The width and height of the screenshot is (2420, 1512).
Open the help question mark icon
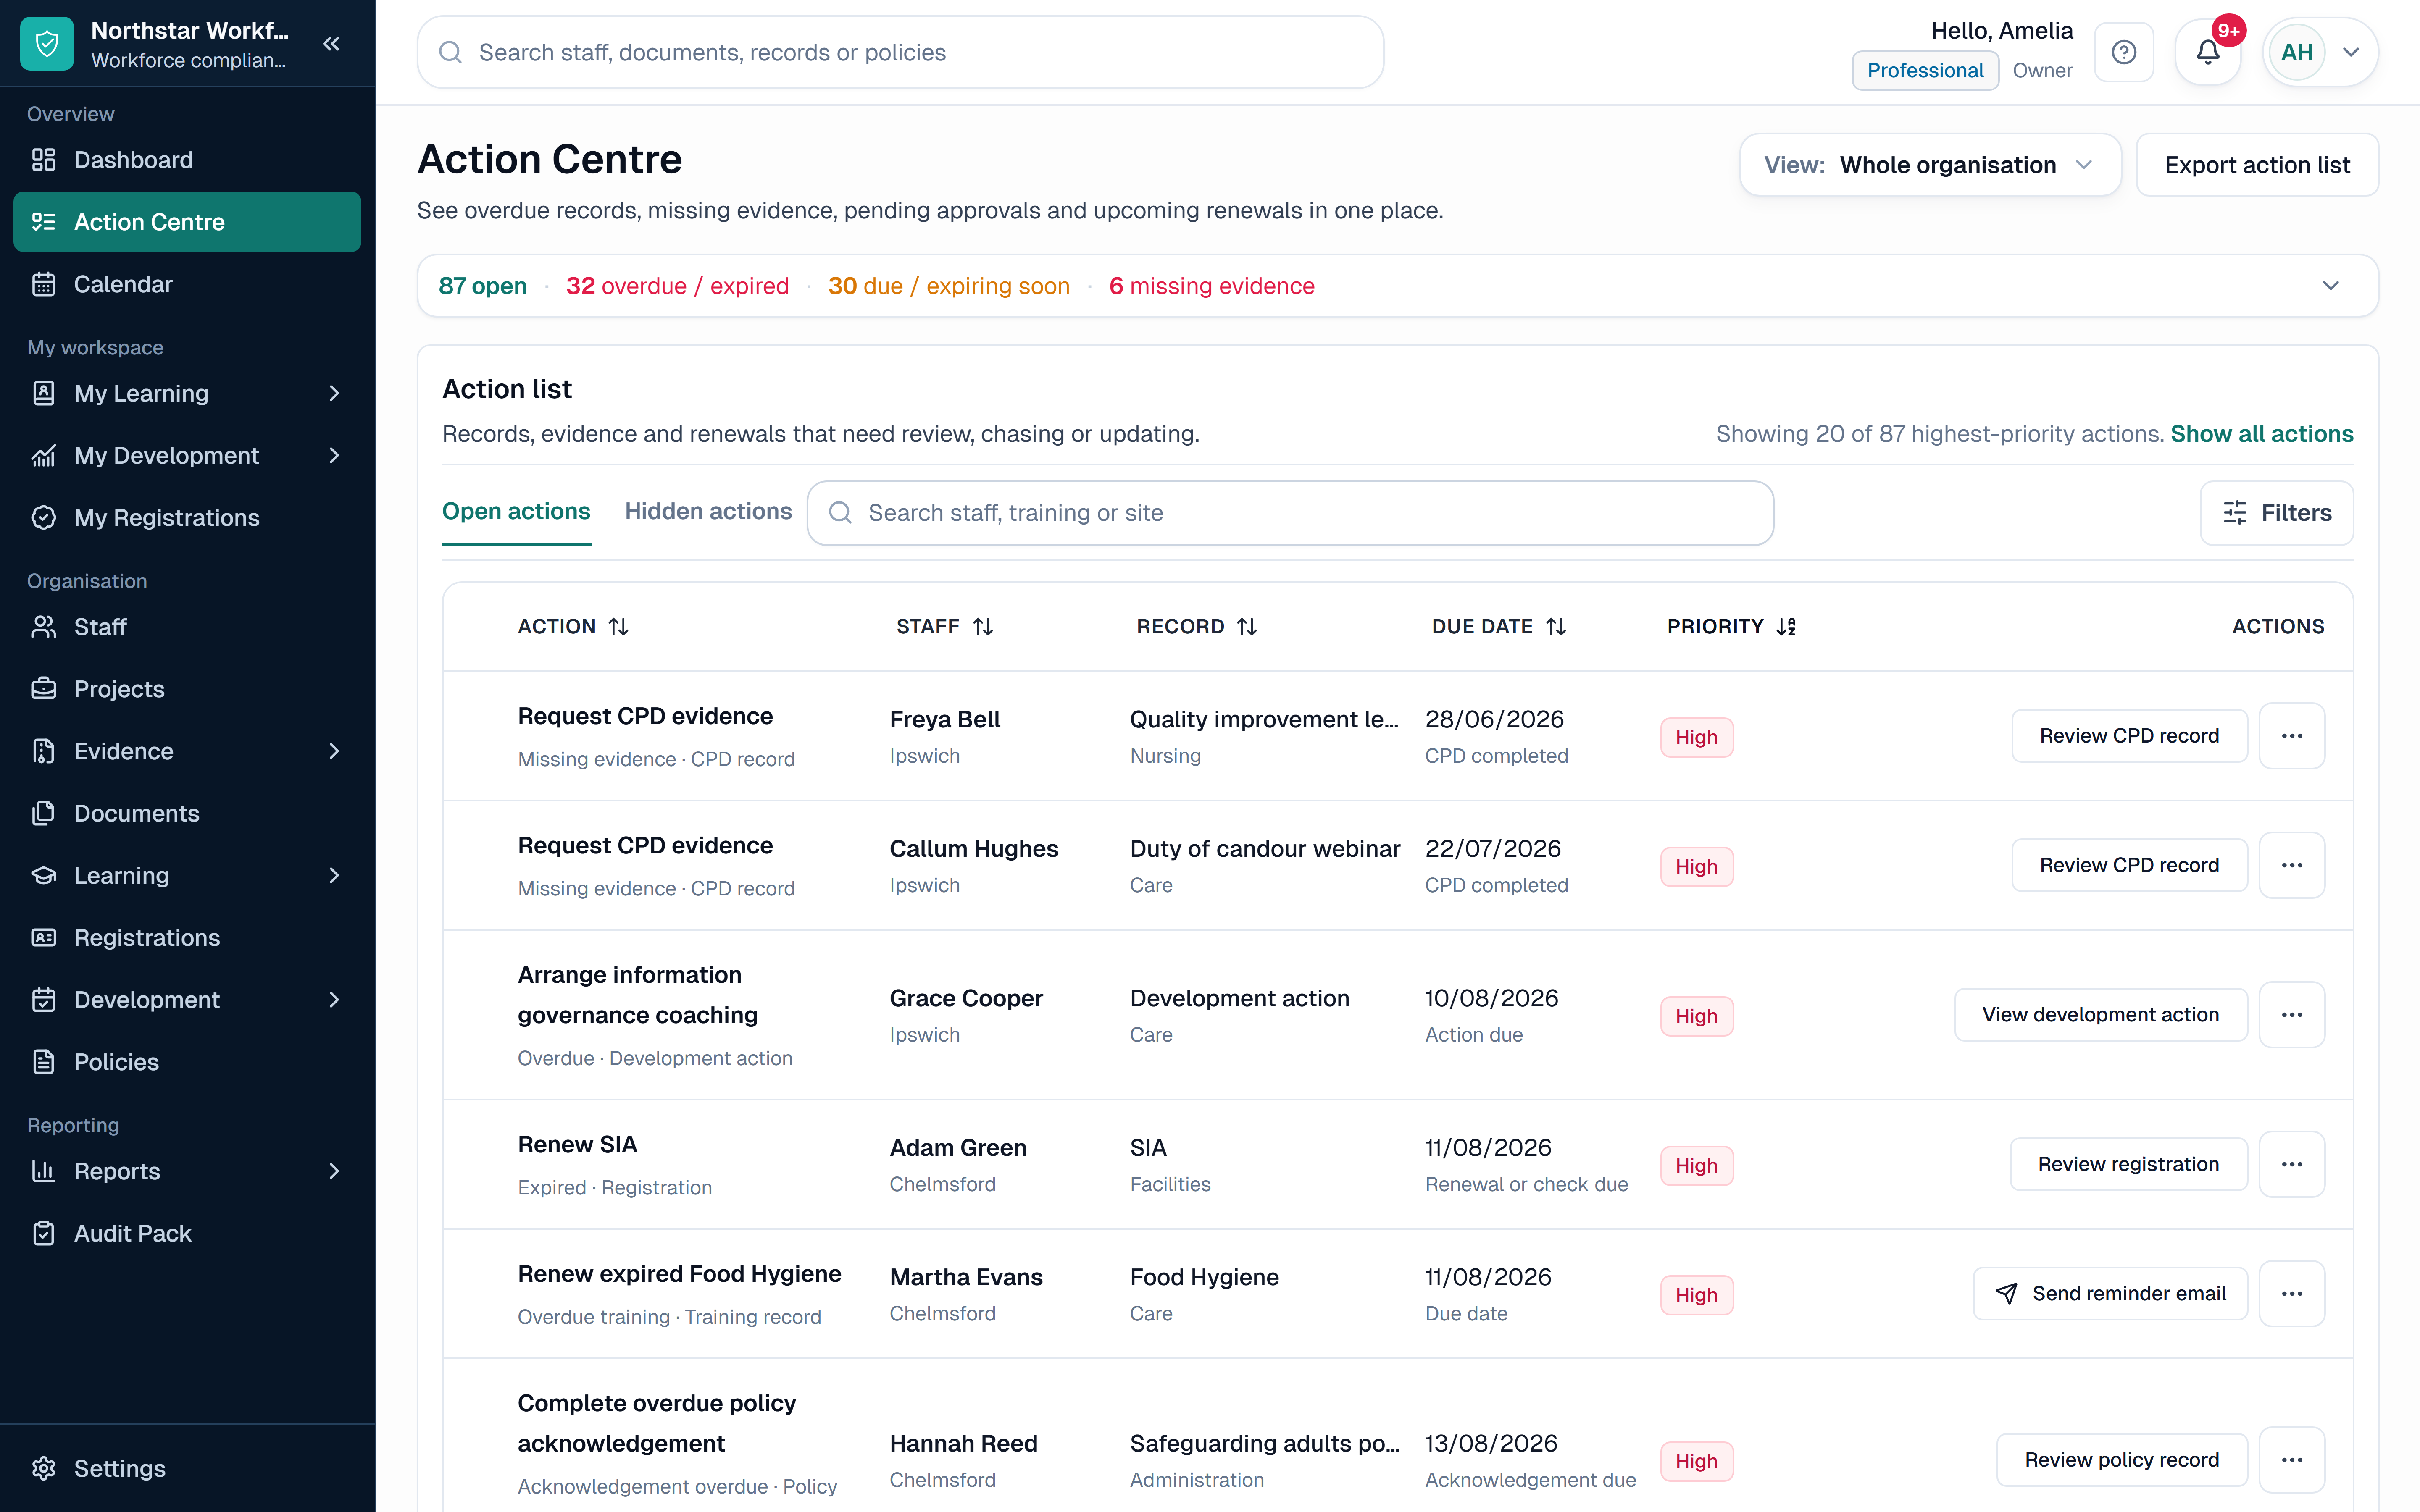pyautogui.click(x=2124, y=52)
